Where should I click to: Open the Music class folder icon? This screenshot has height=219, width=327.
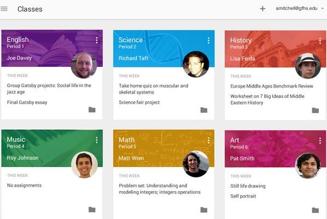click(92, 209)
